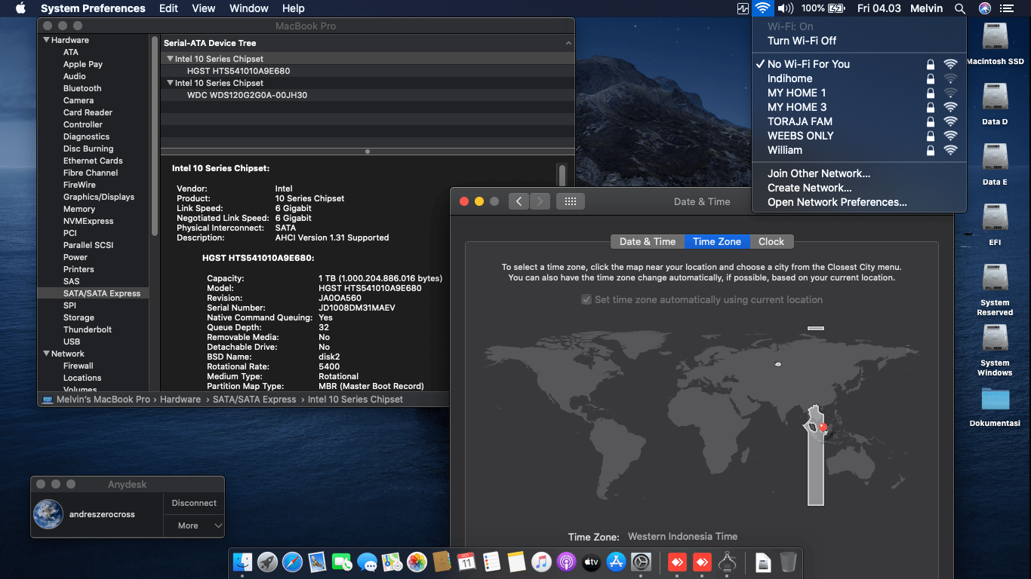Image resolution: width=1031 pixels, height=579 pixels.
Task: Collapse the chipset entry containing WDC drive
Action: [x=170, y=83]
